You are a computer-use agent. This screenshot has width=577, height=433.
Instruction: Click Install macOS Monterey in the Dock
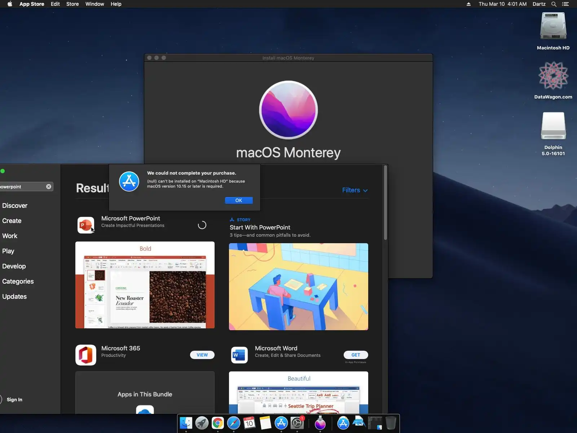pyautogui.click(x=320, y=423)
